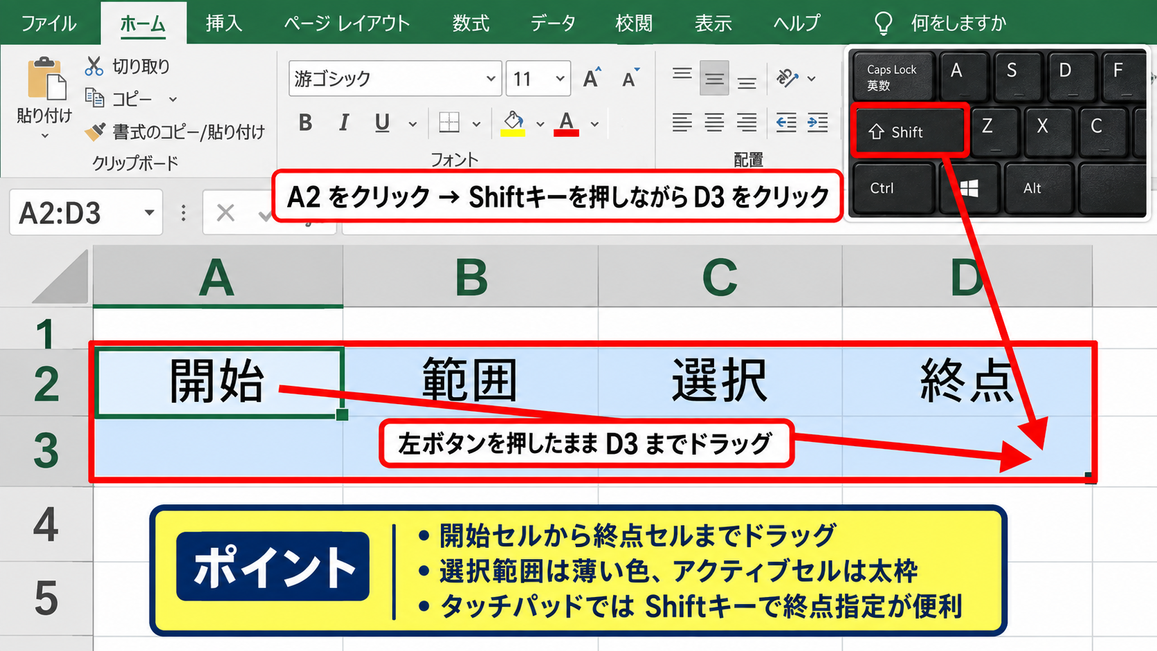Align text left
Screen dimensions: 1157x651
(x=682, y=123)
